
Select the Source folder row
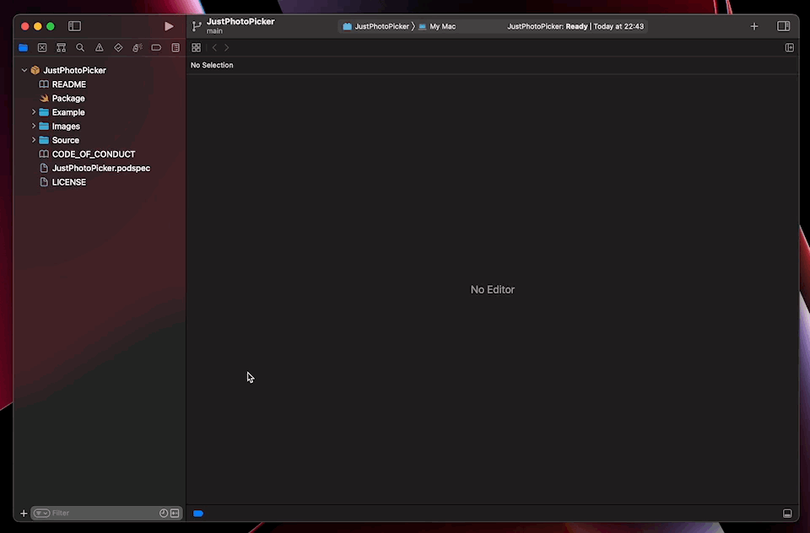point(100,140)
